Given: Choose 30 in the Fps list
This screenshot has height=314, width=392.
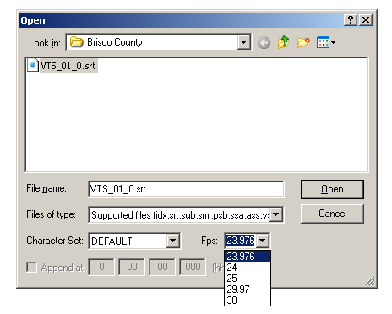Looking at the screenshot, I should click(x=248, y=300).
